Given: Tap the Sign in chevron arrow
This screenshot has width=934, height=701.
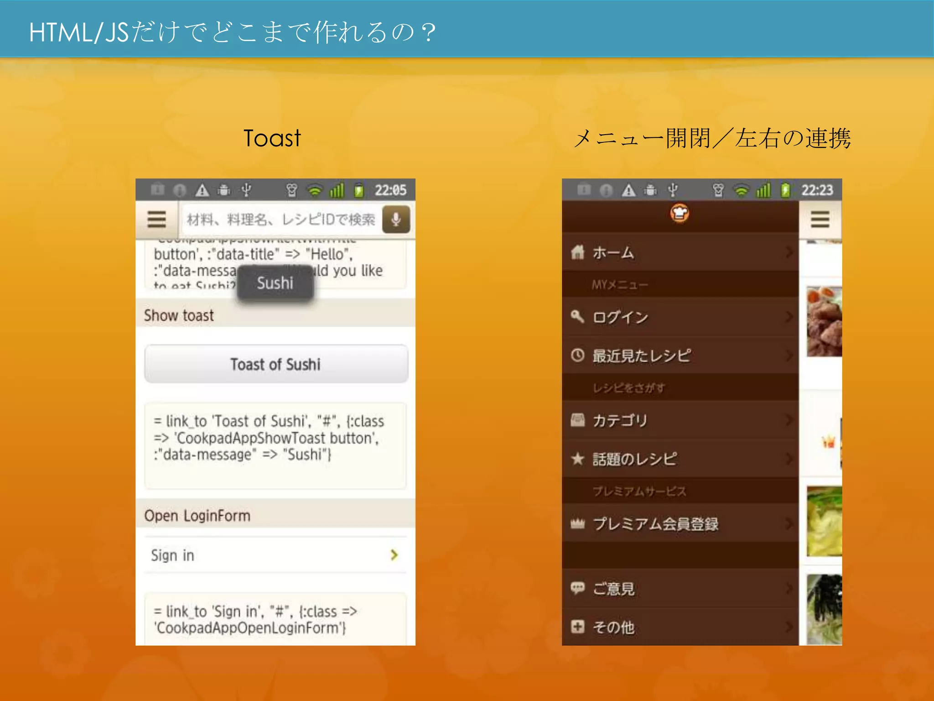Looking at the screenshot, I should pyautogui.click(x=394, y=555).
